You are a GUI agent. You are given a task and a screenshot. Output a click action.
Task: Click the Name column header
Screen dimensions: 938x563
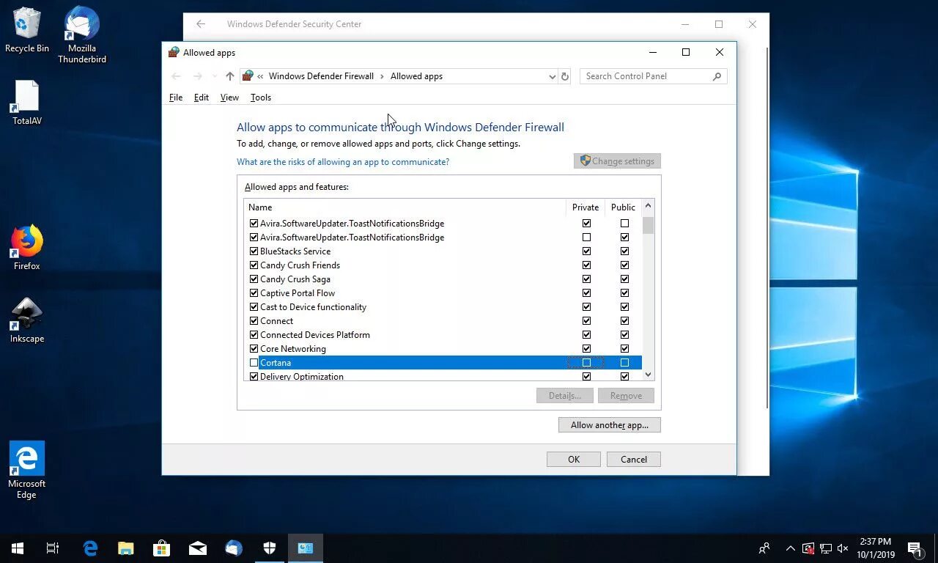pyautogui.click(x=405, y=207)
